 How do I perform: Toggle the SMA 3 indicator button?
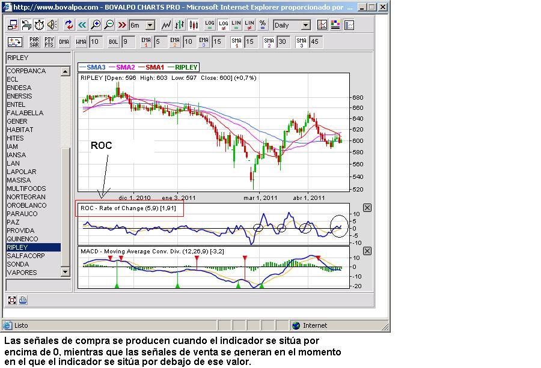click(301, 42)
